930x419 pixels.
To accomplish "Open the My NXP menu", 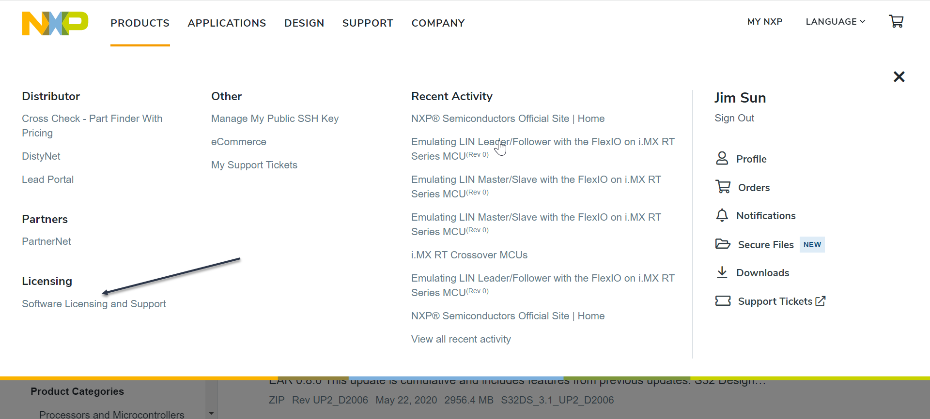I will (765, 22).
